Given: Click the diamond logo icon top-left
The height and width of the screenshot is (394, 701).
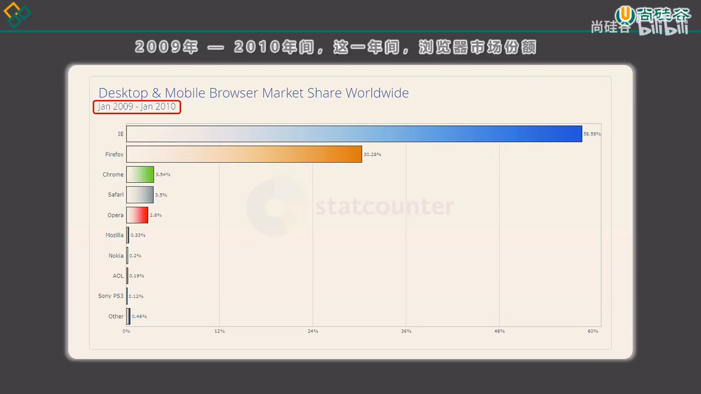Looking at the screenshot, I should 17,15.
